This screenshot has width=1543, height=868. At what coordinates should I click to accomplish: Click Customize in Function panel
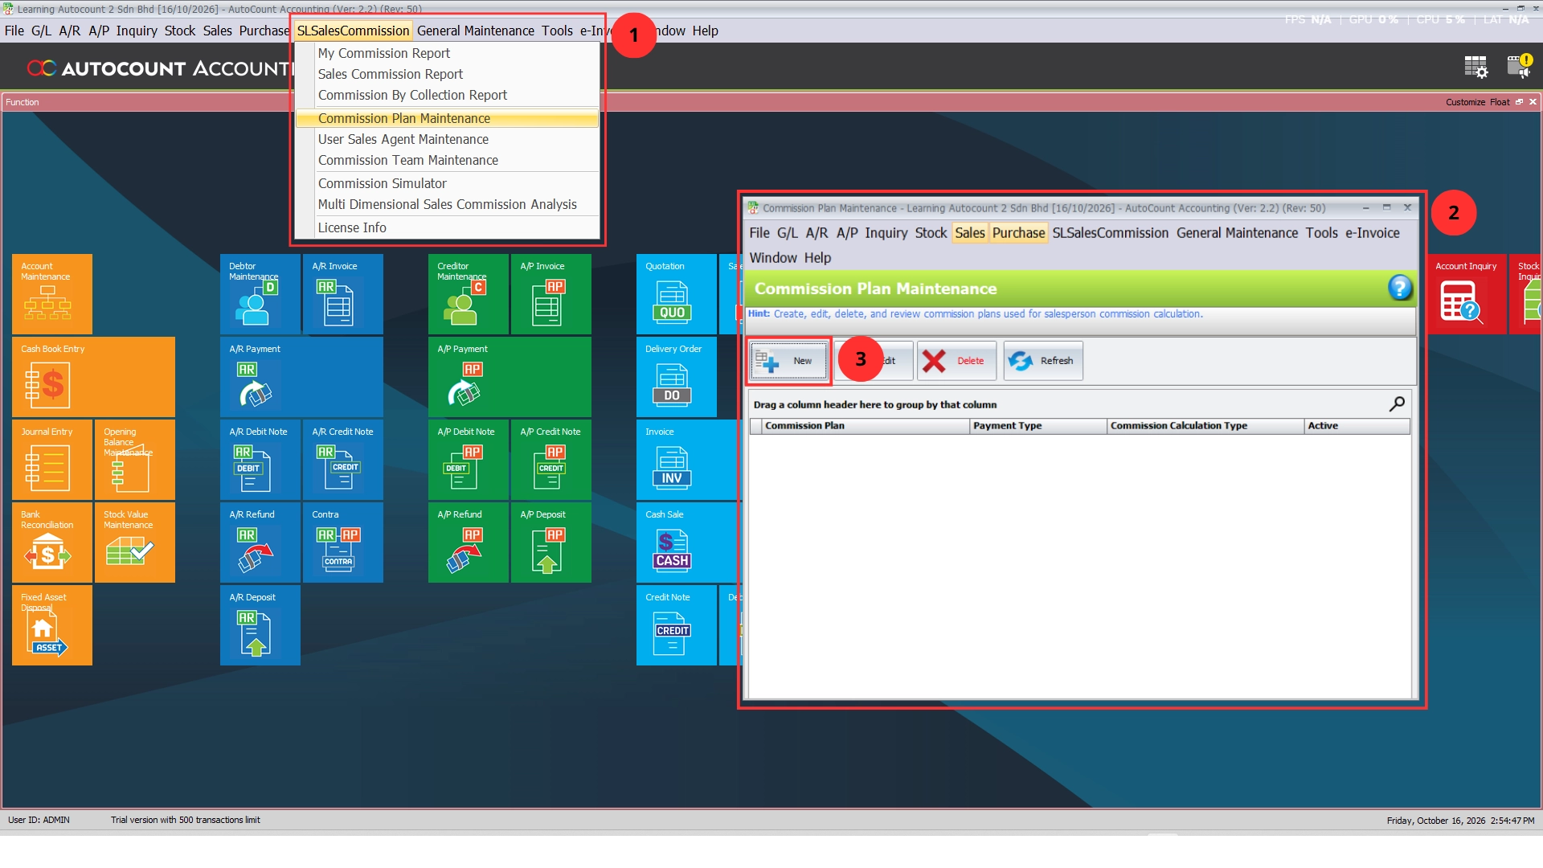[1465, 102]
